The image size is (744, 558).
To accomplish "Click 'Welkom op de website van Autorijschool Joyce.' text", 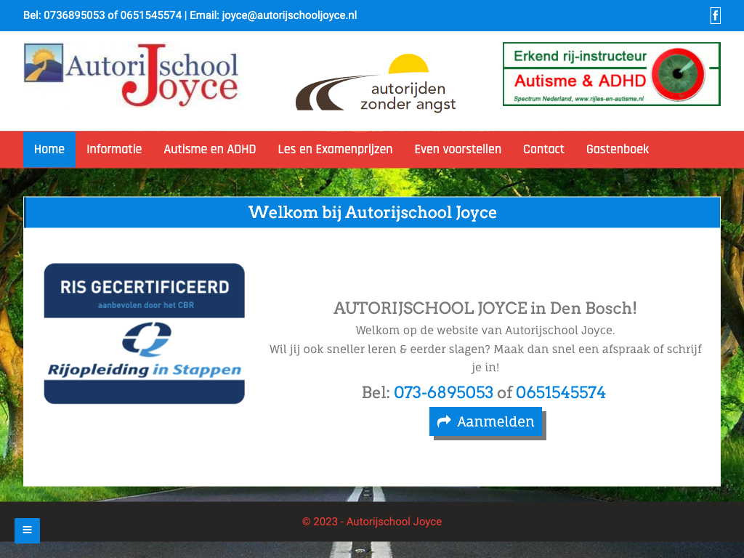I will tap(485, 331).
